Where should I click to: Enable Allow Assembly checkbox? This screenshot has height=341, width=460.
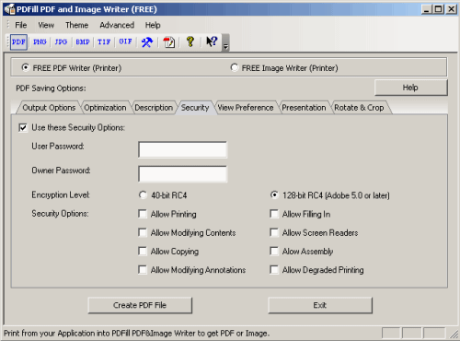point(274,252)
